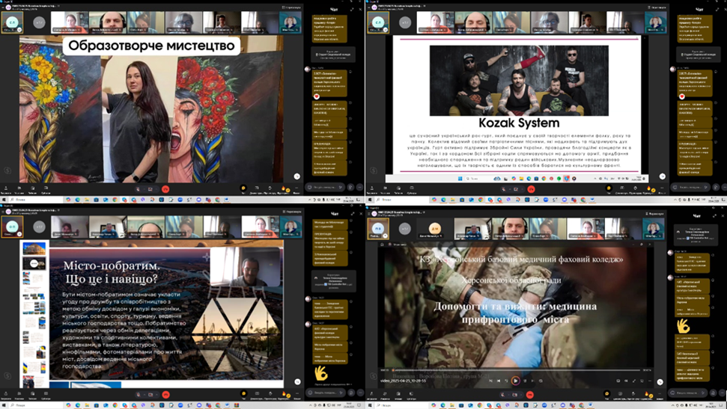727x409 pixels.
Task: Open Windows Start under Місто-побратим window
Action: pos(5,405)
